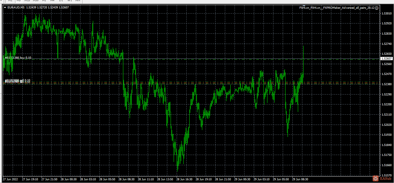Switch chart to H1 timeframe

(44, 1)
